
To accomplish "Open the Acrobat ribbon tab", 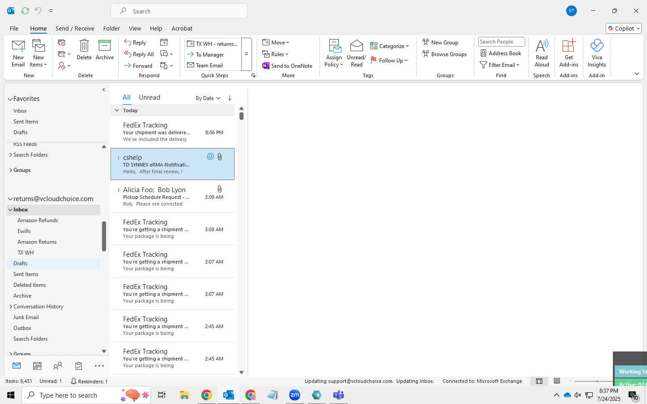I will point(182,28).
